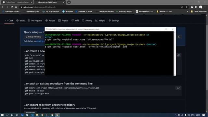Image resolution: width=208 pixels, height=117 pixels.
Task: Open the Issues repository tab
Action: coord(20,20)
